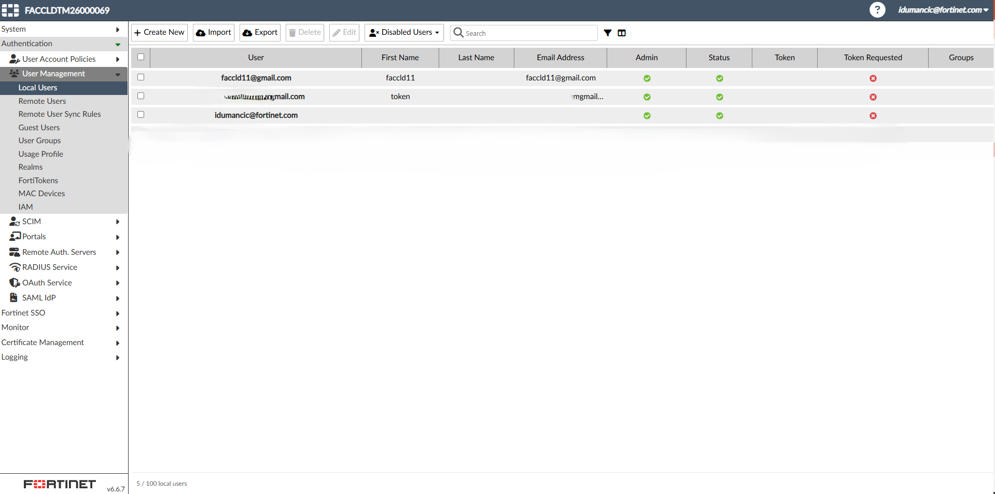This screenshot has height=494, width=995.
Task: Select Local Users in the sidebar
Action: tap(64, 88)
